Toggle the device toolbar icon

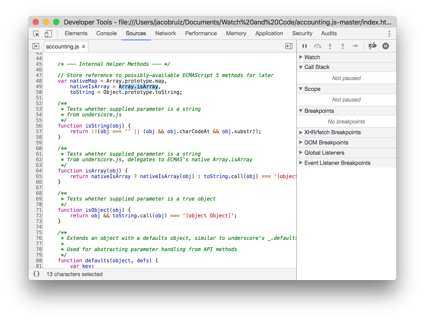pyautogui.click(x=48, y=33)
